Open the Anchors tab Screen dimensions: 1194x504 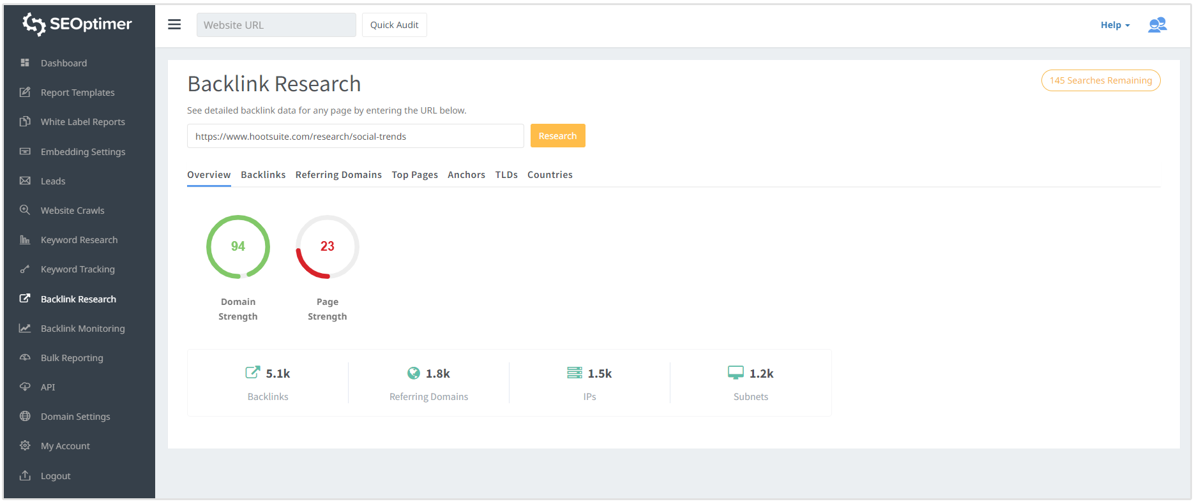pos(466,175)
